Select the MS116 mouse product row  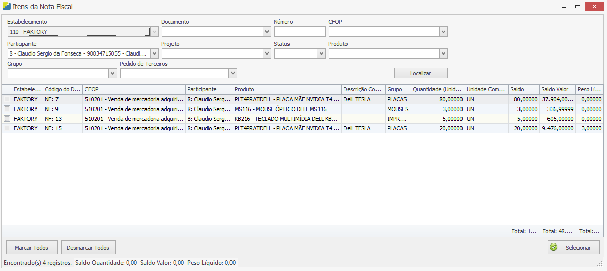(x=286, y=109)
